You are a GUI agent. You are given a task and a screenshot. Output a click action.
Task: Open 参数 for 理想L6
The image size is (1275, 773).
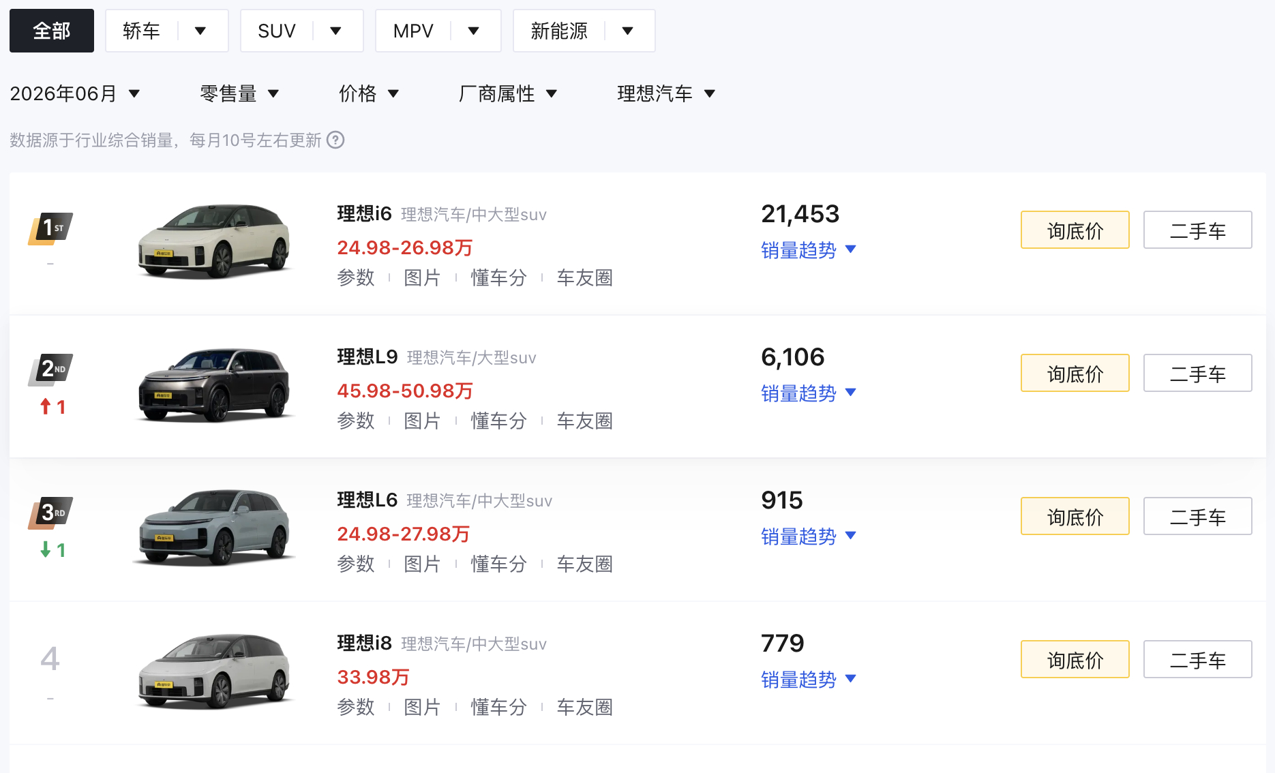(356, 564)
